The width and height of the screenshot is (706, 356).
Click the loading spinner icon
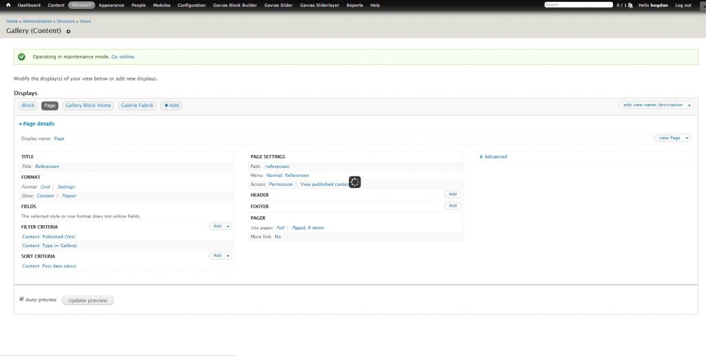pyautogui.click(x=354, y=182)
